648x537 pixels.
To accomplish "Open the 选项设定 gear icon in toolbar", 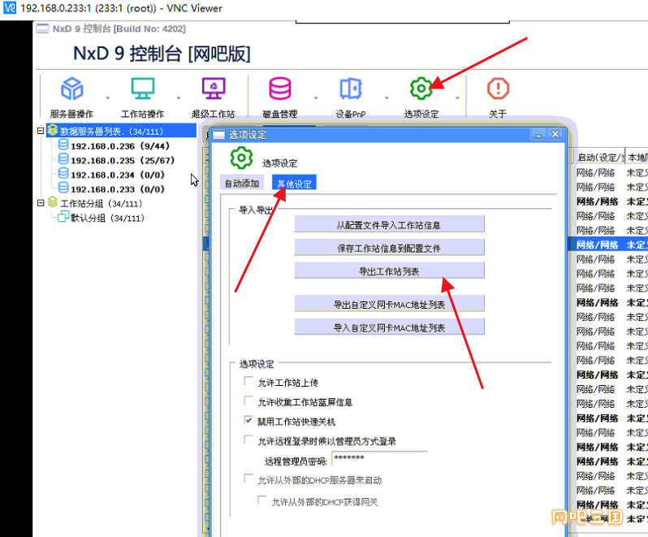I will point(421,89).
